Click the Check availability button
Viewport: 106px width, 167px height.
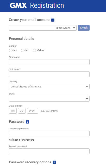[x=84, y=28]
